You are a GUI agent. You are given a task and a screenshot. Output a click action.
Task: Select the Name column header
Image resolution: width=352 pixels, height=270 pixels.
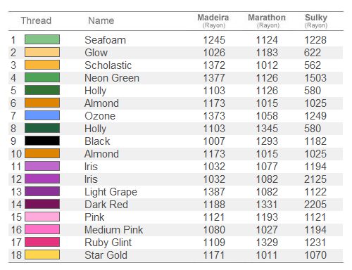point(101,20)
